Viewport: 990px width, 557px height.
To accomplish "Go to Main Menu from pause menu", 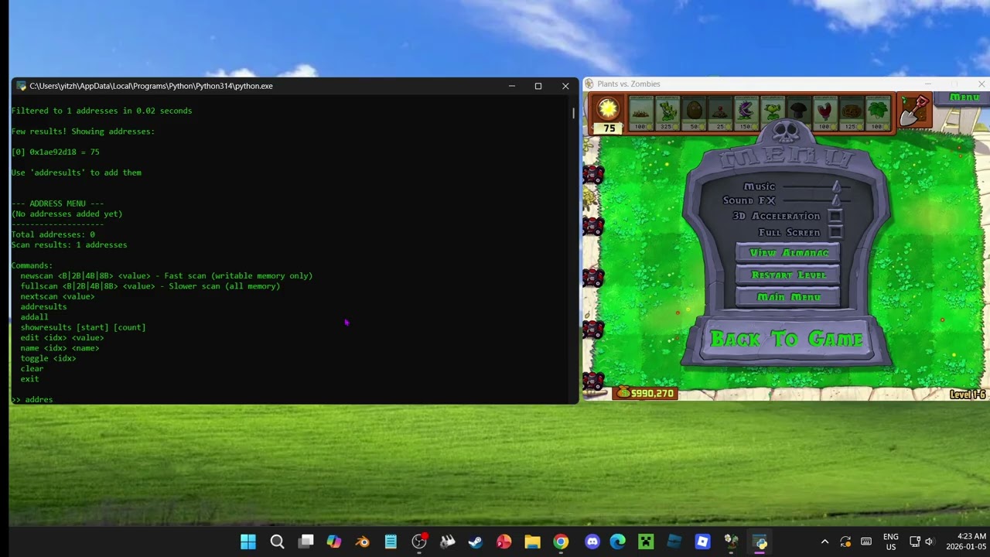I will coord(788,297).
